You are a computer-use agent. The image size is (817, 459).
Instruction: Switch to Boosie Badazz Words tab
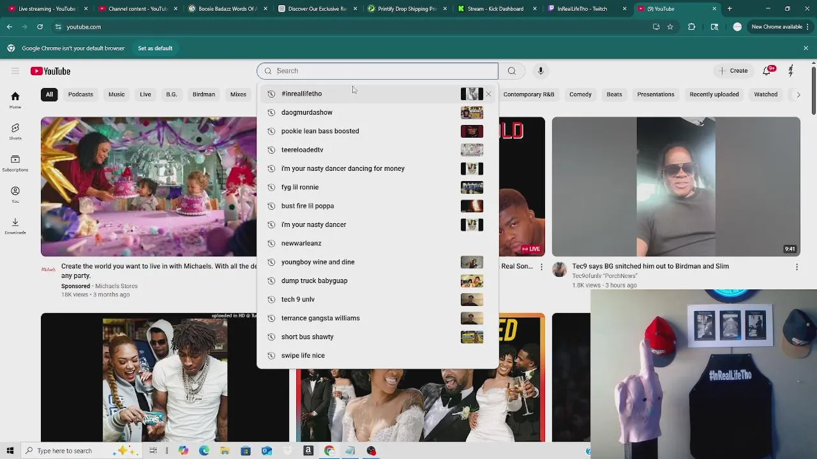tap(228, 9)
